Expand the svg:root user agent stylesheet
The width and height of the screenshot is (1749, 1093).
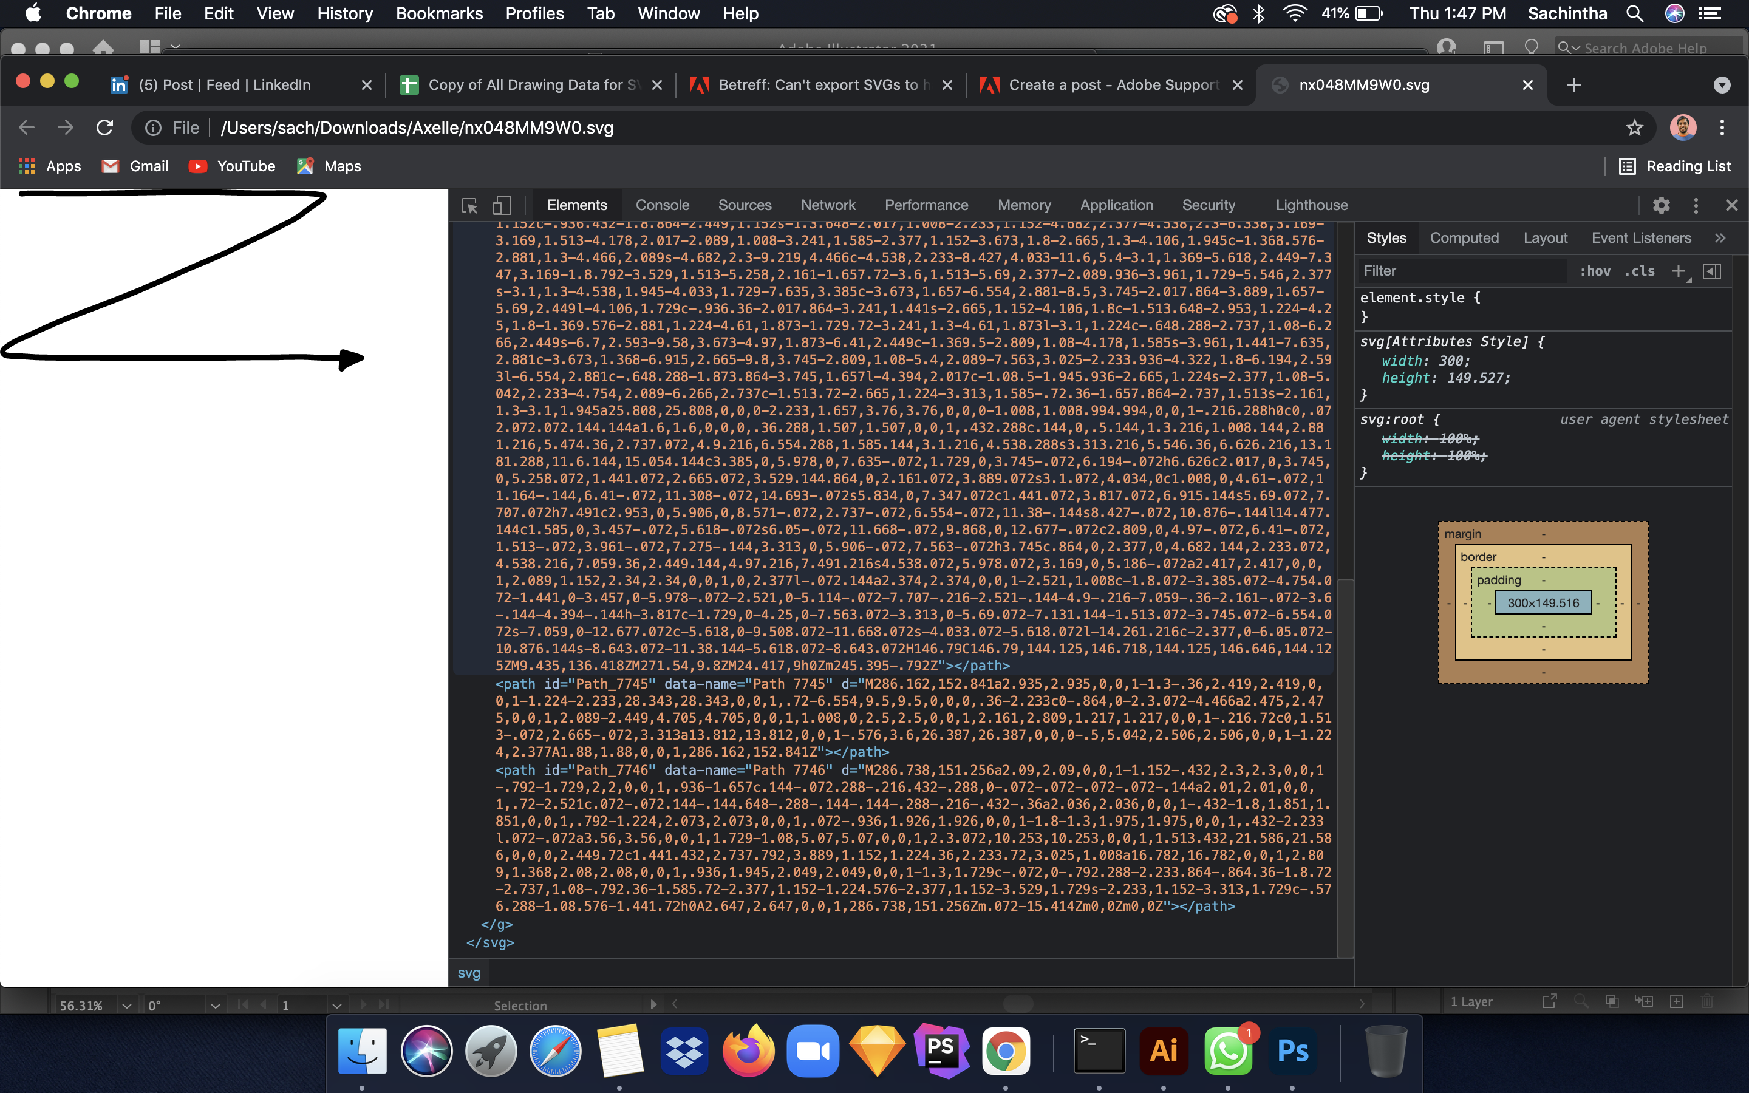click(x=1369, y=418)
